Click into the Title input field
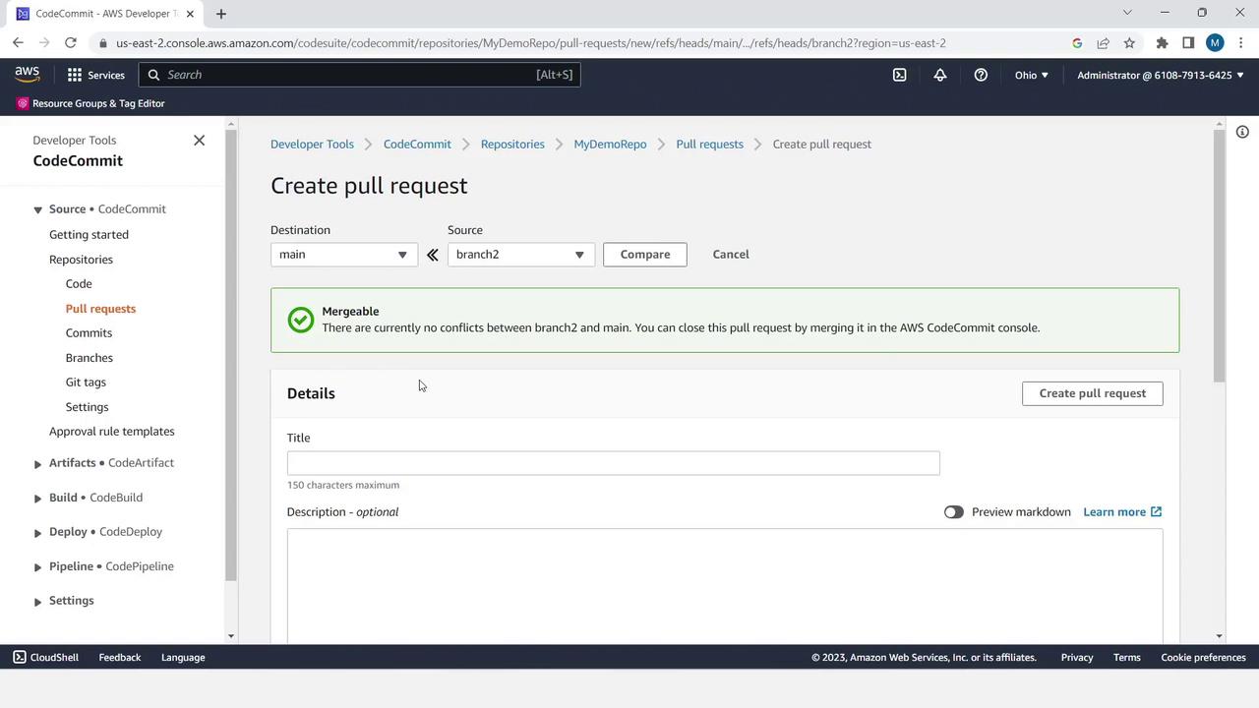The width and height of the screenshot is (1259, 708). [x=613, y=463]
